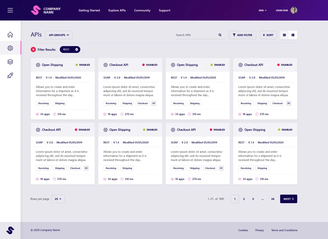Navigate to the Community section

pyautogui.click(x=142, y=10)
